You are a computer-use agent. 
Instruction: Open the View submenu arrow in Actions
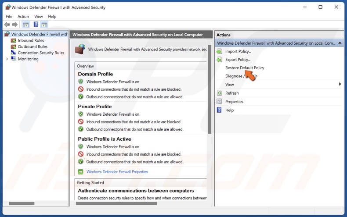pos(340,84)
